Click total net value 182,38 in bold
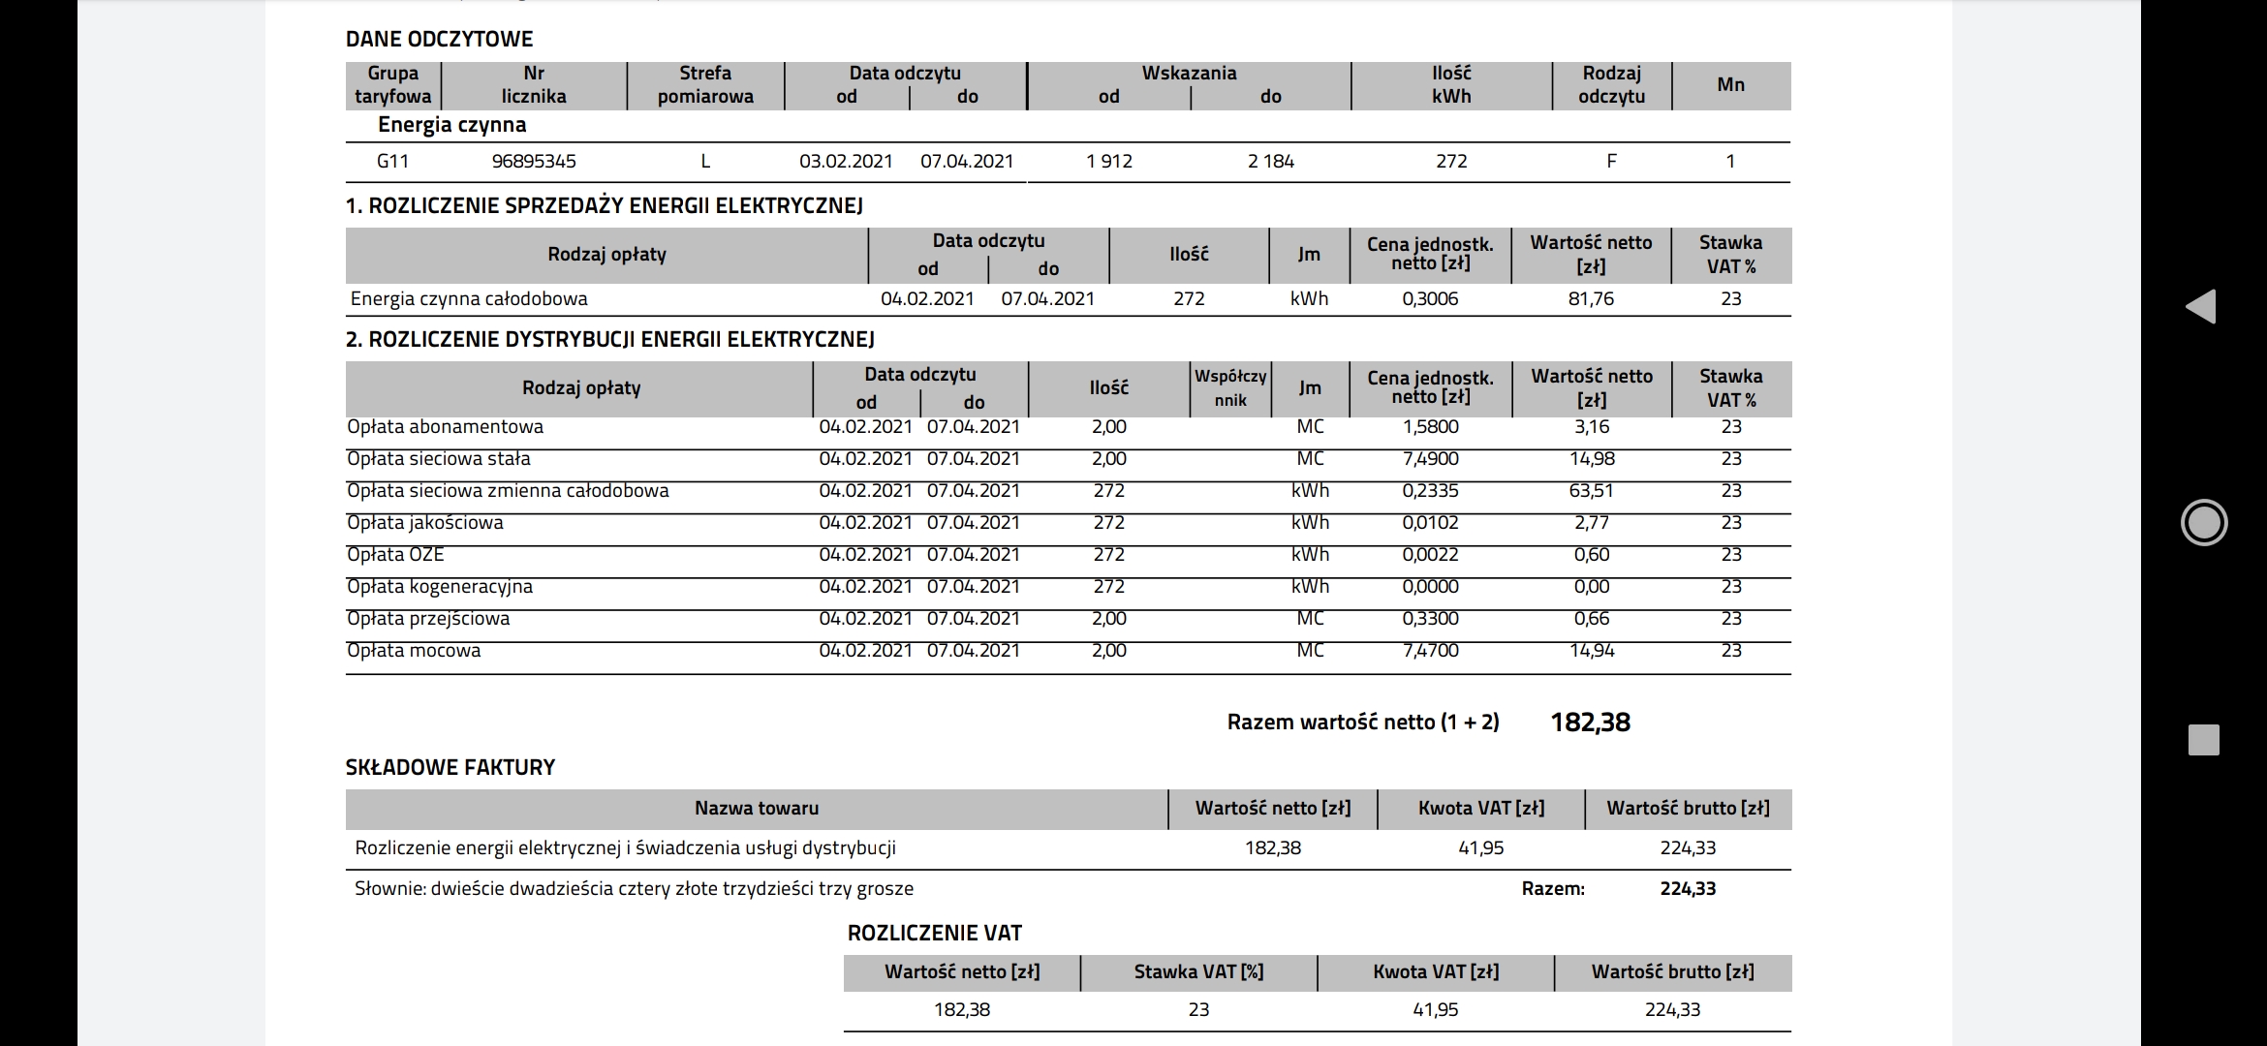This screenshot has width=2267, height=1046. 1590,722
